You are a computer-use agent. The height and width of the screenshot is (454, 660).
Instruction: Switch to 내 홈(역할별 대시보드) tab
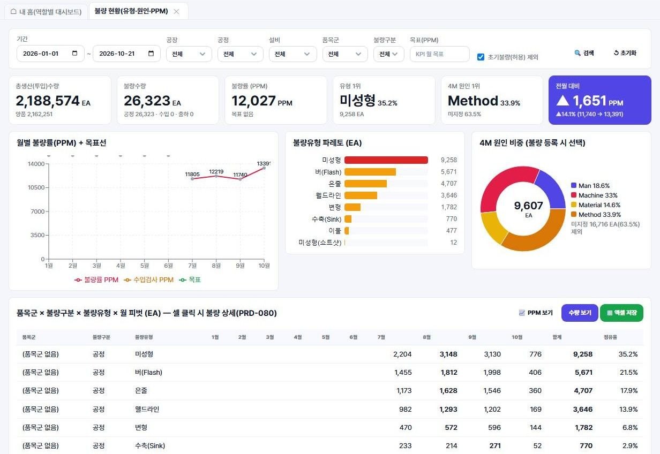[x=46, y=11]
